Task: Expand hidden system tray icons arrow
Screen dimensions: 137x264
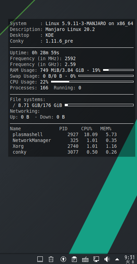Action: coord(117,259)
